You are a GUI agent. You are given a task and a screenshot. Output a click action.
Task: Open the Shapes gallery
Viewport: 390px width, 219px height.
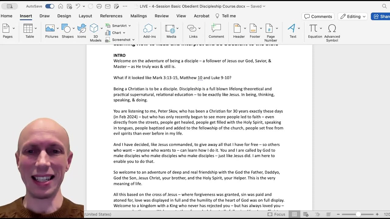click(x=68, y=31)
